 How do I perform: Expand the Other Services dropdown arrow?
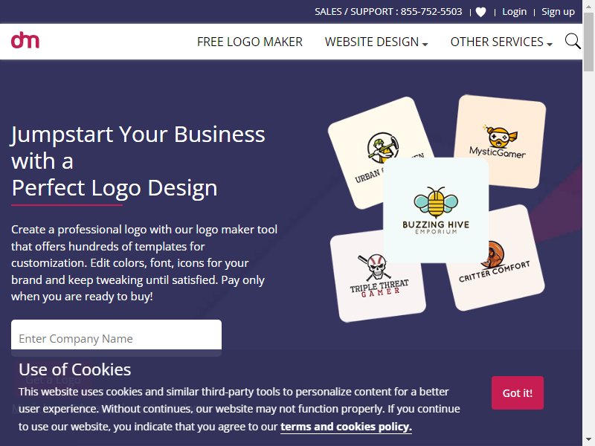(x=550, y=44)
